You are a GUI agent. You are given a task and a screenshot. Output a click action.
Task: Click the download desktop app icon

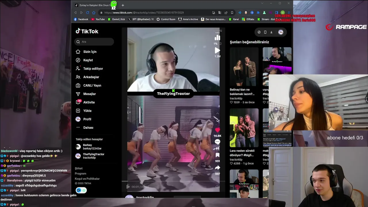pyautogui.click(x=271, y=32)
